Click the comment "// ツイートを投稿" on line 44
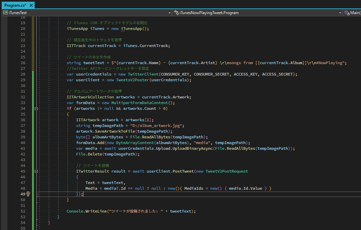 [x=93, y=166]
